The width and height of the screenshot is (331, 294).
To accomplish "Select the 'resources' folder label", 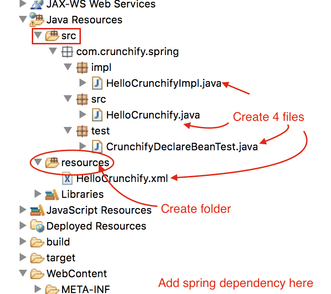I will [x=85, y=163].
